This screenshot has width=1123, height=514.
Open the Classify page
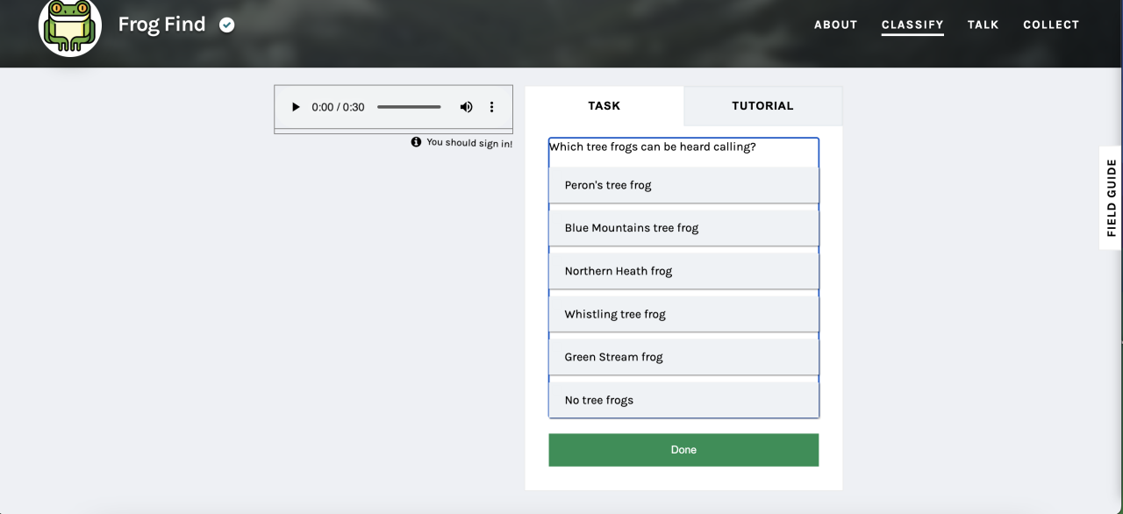[x=912, y=25]
